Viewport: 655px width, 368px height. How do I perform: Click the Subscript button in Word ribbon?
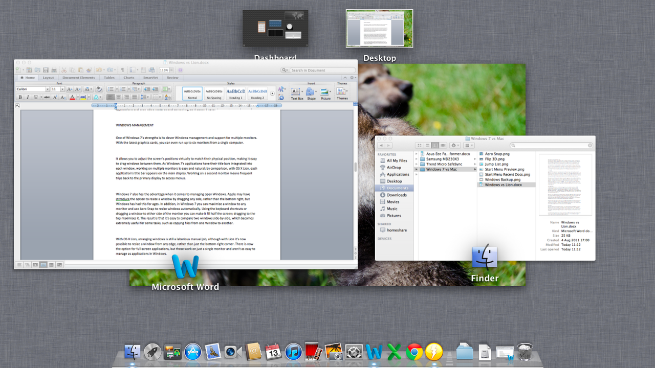pos(63,97)
